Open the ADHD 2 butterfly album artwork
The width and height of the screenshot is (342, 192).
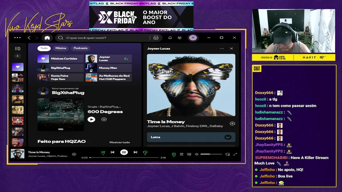[191, 85]
